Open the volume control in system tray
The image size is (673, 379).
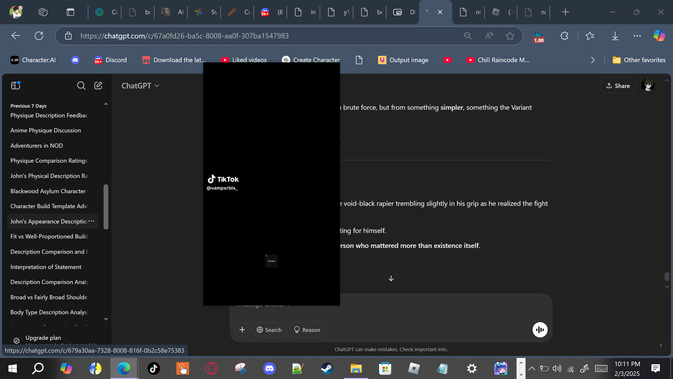click(x=557, y=368)
